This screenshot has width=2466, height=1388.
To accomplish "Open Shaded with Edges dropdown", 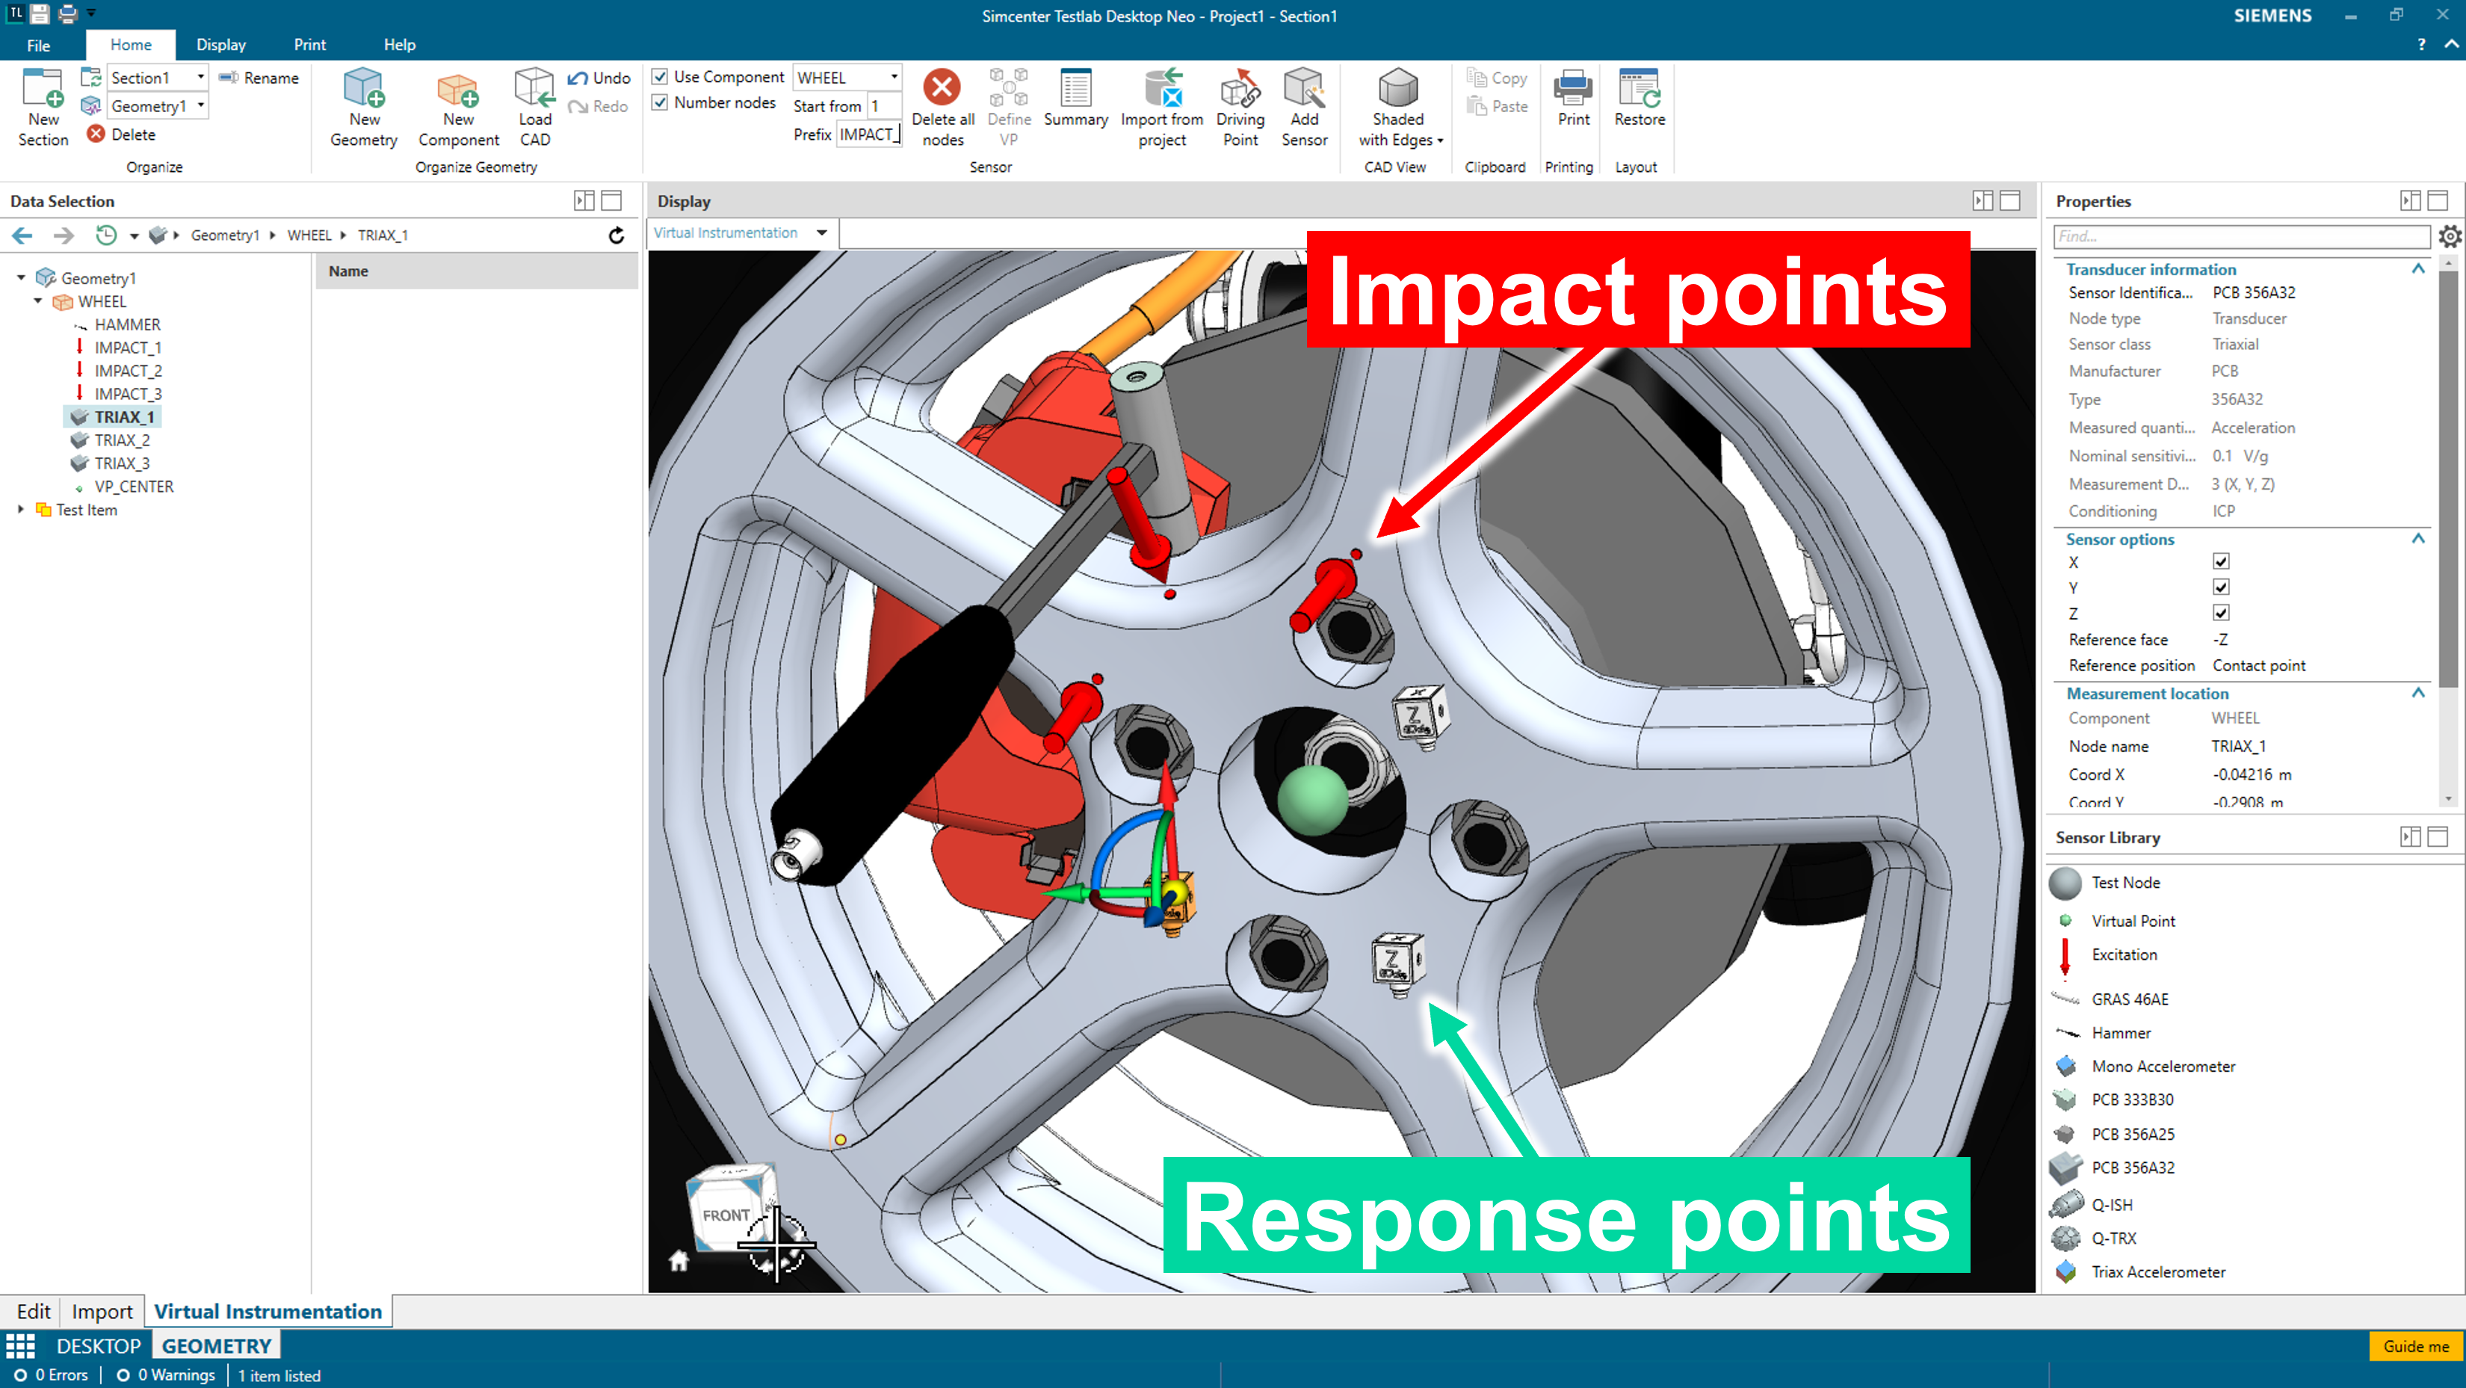I will coord(1440,141).
